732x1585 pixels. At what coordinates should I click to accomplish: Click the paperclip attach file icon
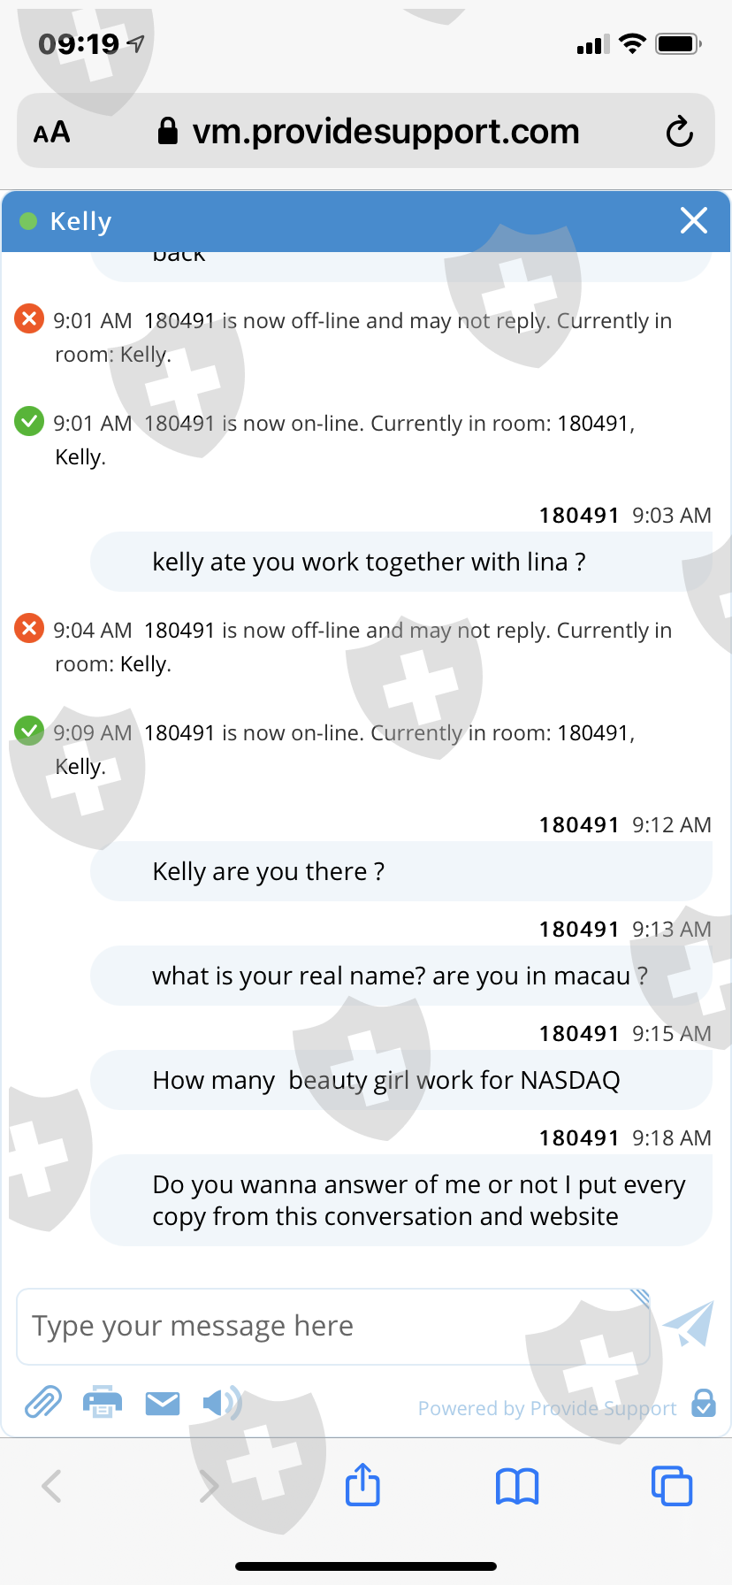[43, 1403]
